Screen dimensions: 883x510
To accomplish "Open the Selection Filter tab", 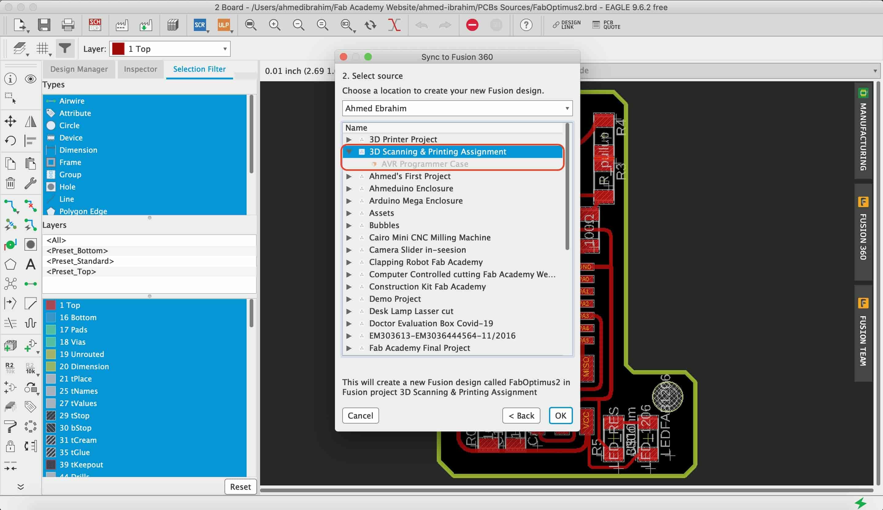I will (x=199, y=69).
